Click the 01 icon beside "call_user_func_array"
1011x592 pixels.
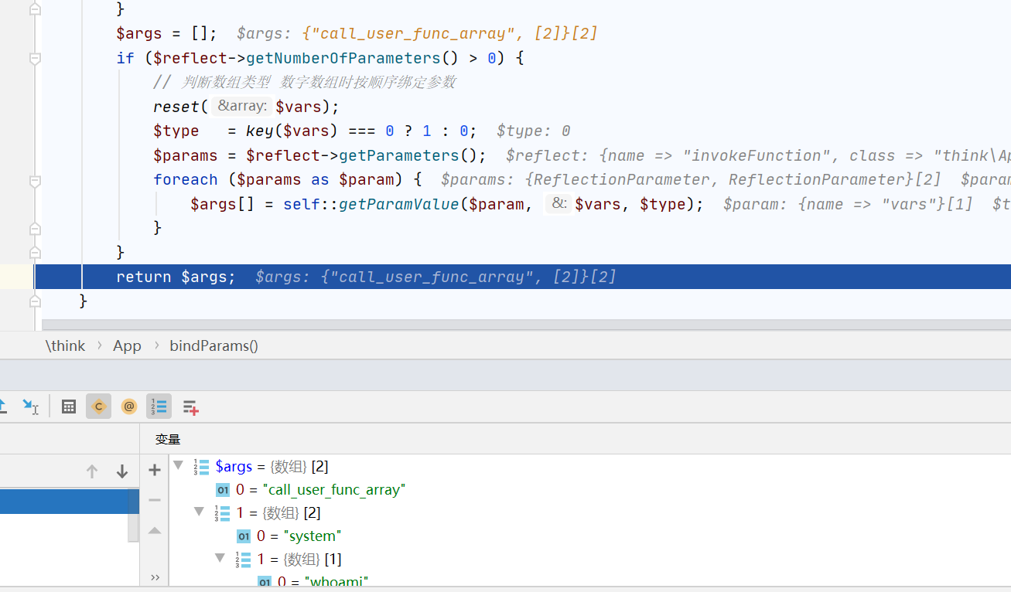pos(223,489)
